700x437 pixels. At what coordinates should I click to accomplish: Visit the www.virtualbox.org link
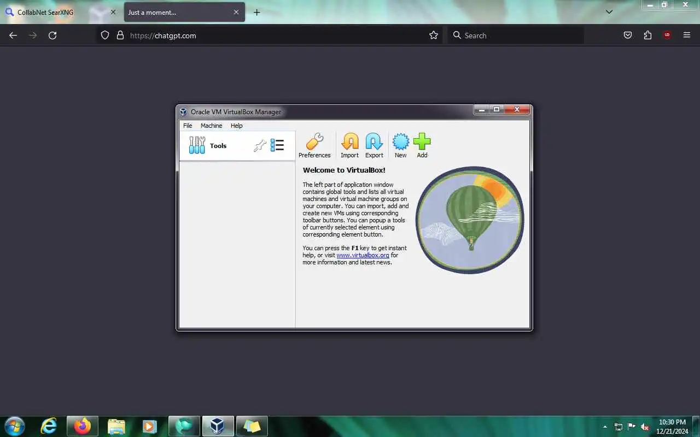pyautogui.click(x=363, y=255)
